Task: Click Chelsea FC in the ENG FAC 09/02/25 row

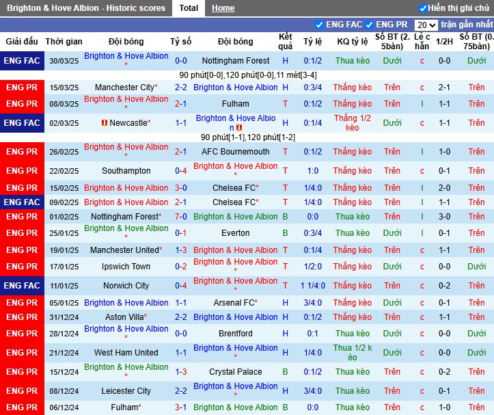Action: pos(234,202)
